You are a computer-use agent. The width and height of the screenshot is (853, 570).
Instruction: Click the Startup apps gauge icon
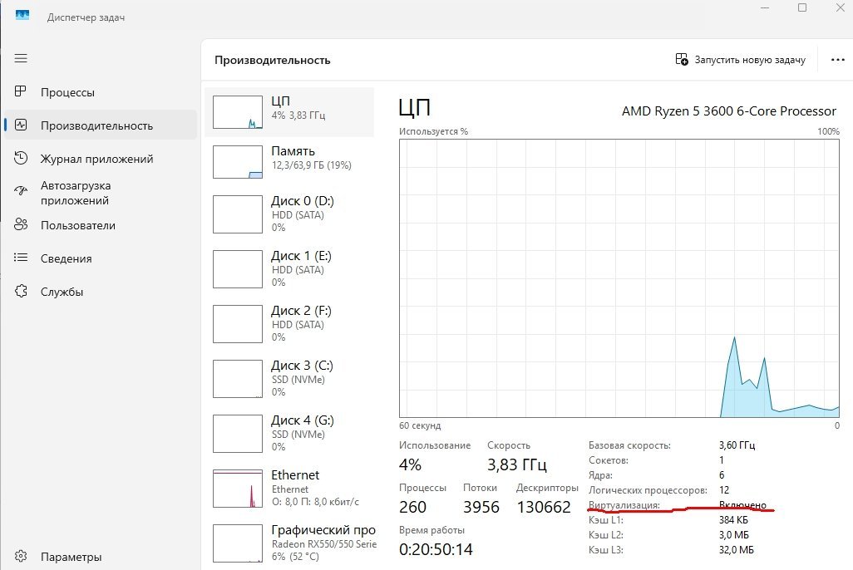pyautogui.click(x=21, y=190)
